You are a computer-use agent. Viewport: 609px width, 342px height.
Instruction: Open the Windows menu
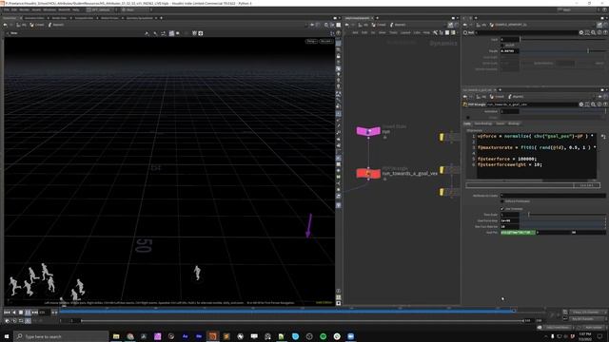[49, 9]
